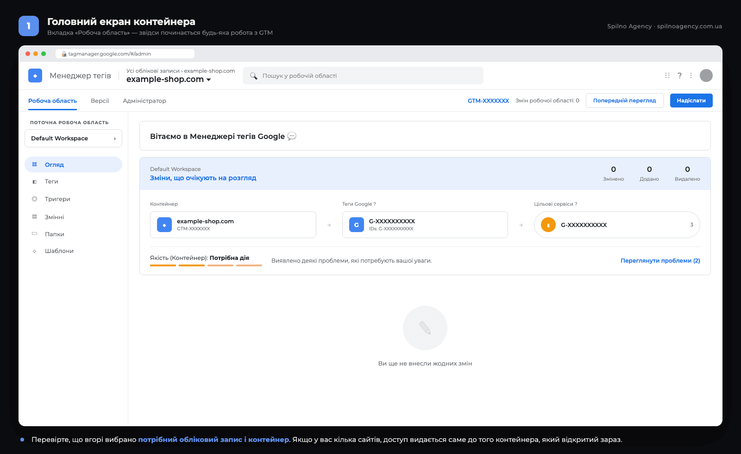Click the Змінні sidebar icon

[x=34, y=217]
